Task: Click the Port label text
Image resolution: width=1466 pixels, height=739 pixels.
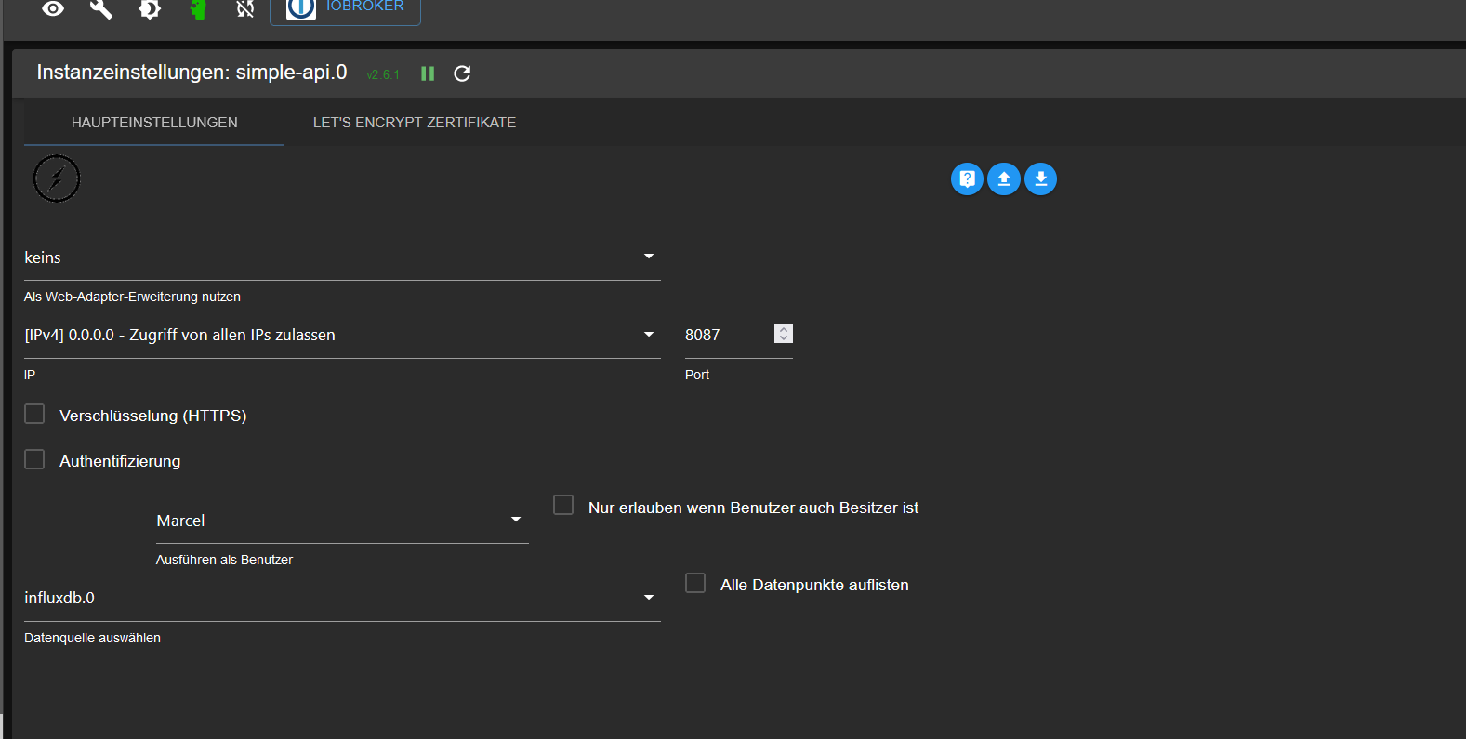Action: pyautogui.click(x=697, y=375)
